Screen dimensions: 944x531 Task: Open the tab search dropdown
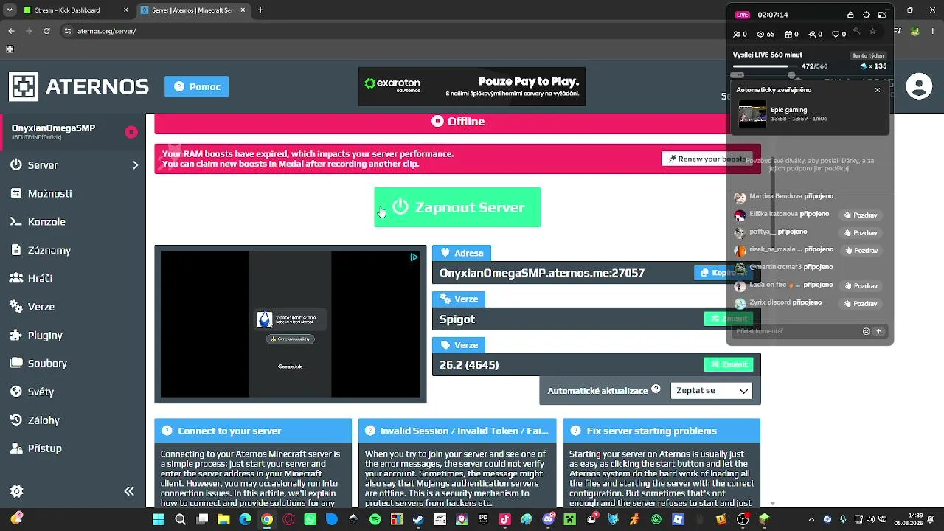[10, 10]
